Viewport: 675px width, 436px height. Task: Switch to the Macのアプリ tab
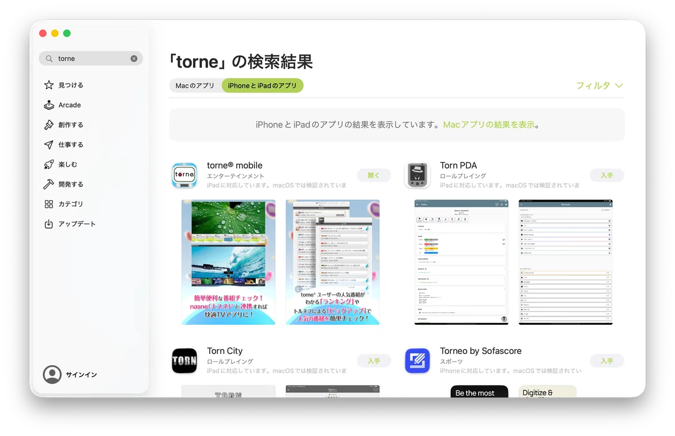(x=195, y=85)
